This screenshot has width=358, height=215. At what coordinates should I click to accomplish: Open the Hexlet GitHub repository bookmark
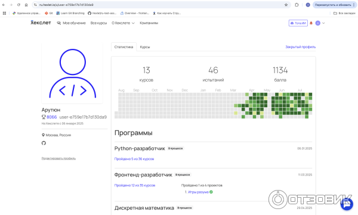[102, 13]
